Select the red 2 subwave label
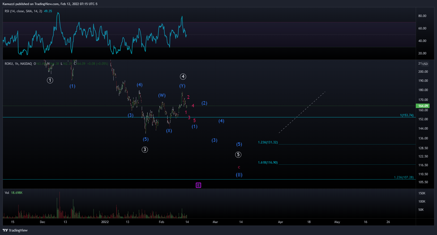This screenshot has height=235, width=437. 188,97
